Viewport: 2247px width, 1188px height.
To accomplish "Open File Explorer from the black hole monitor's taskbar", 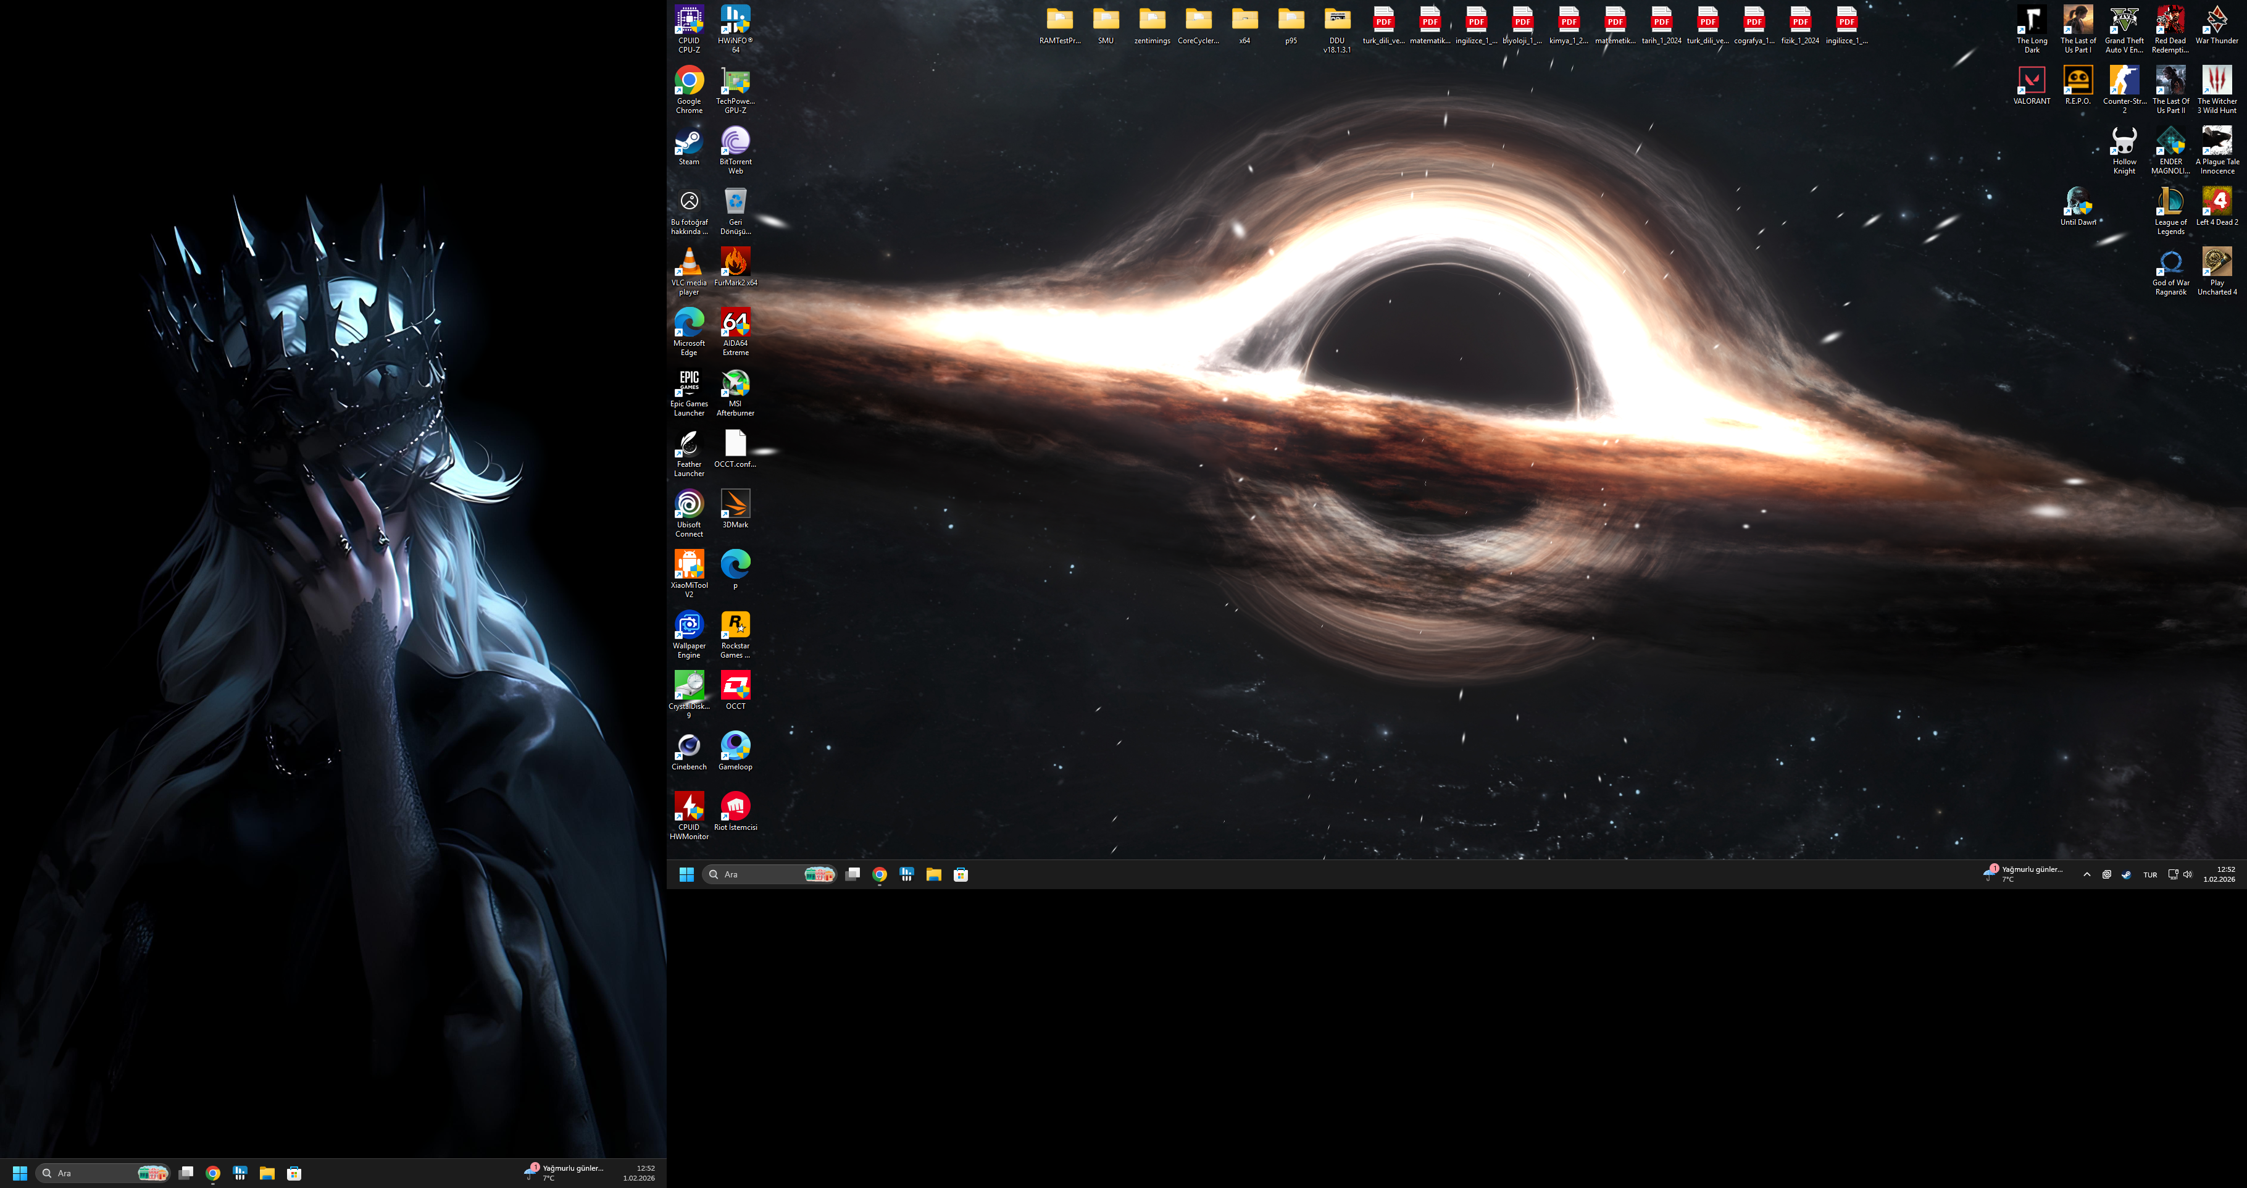I will [933, 875].
